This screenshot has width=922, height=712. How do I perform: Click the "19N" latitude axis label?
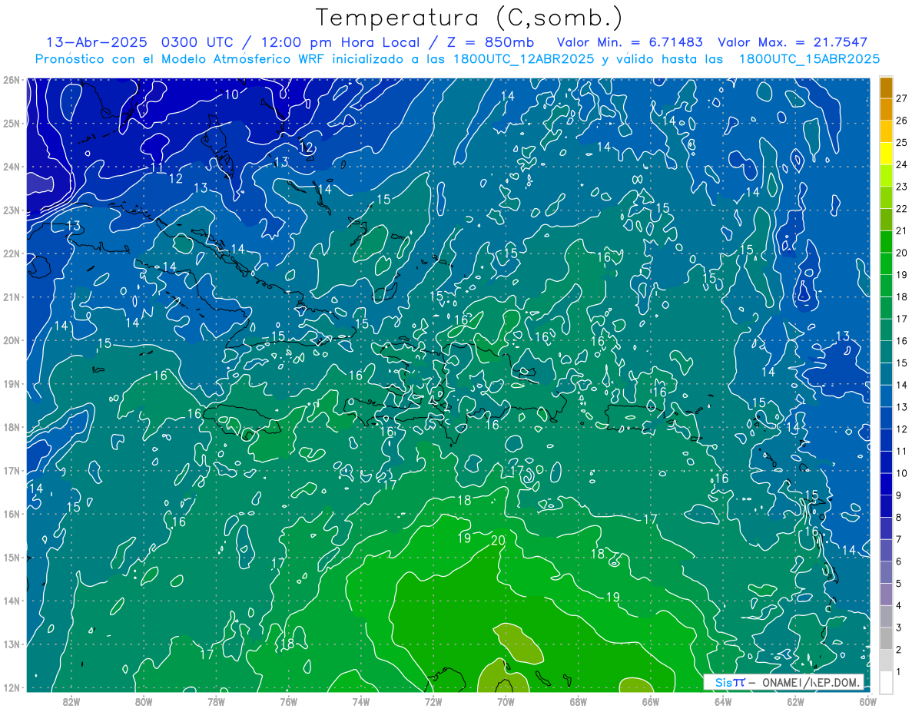coord(12,383)
